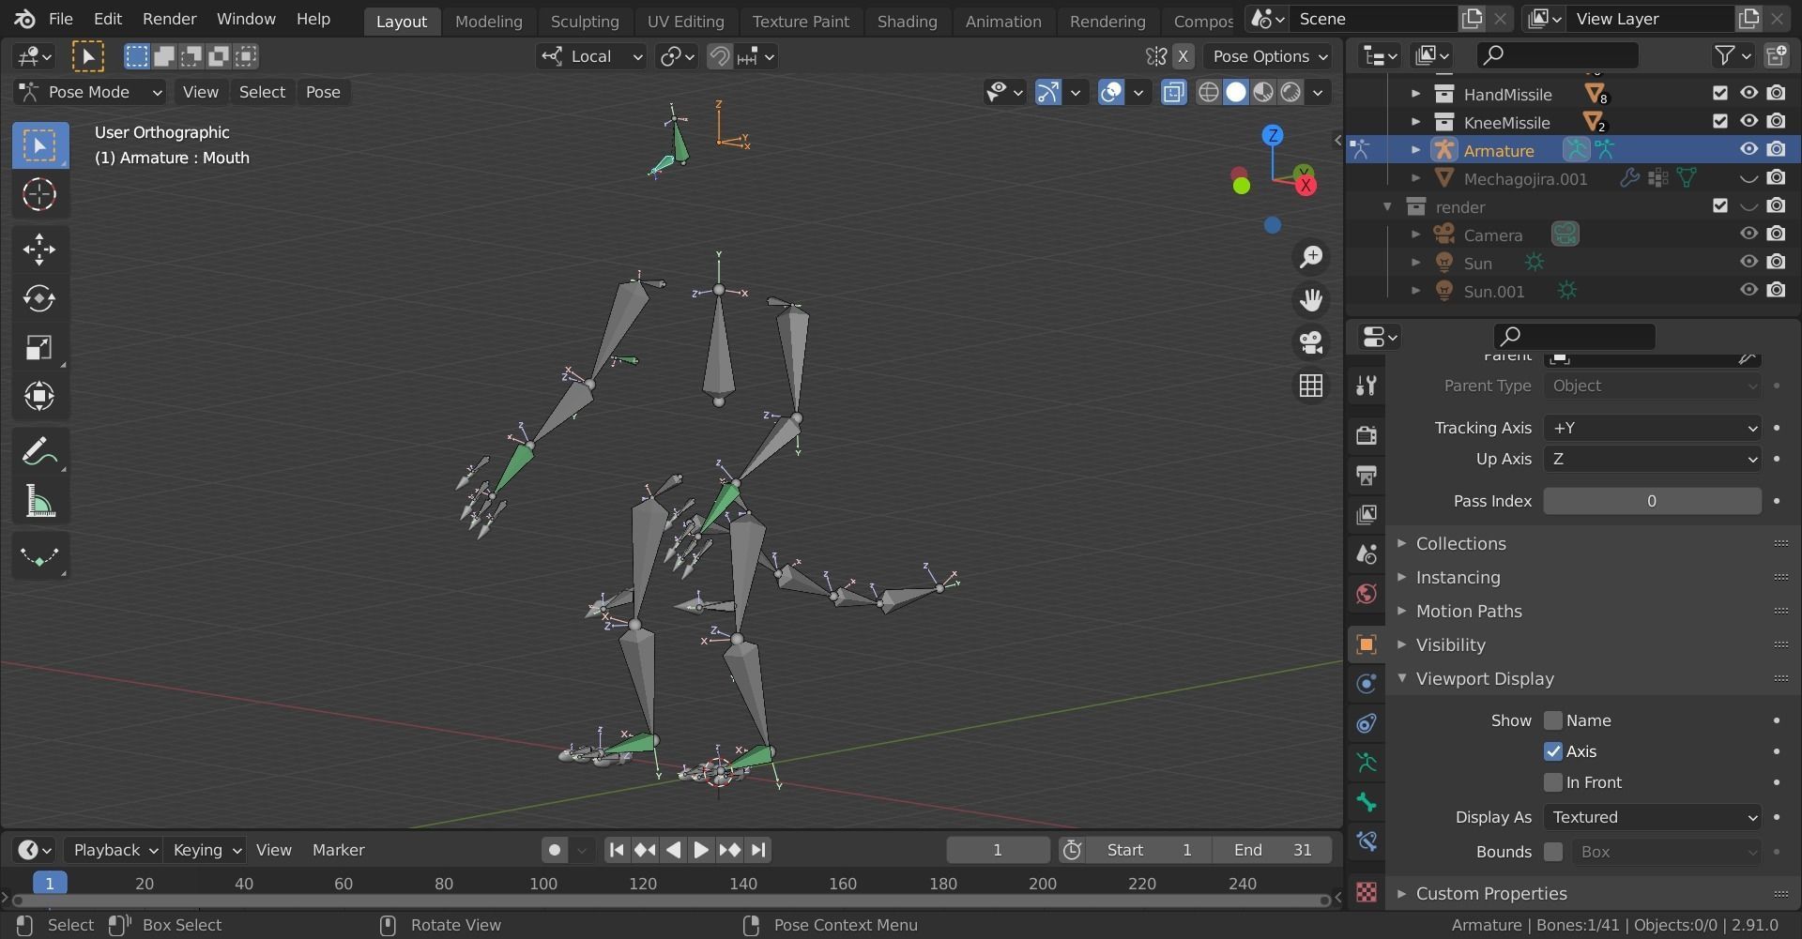Viewport: 1802px width, 939px height.
Task: Open the Keying popover
Action: (206, 850)
